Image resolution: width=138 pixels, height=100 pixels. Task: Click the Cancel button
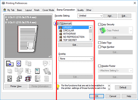pyautogui.click(x=113, y=96)
